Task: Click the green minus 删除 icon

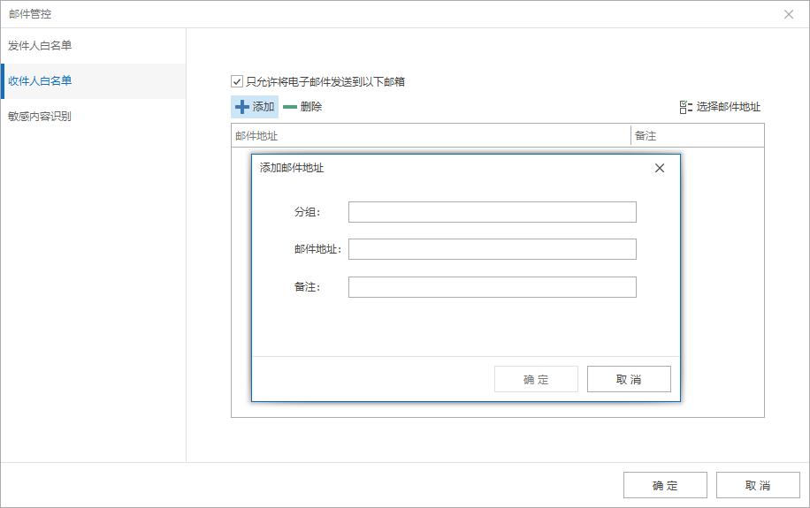Action: [x=290, y=107]
